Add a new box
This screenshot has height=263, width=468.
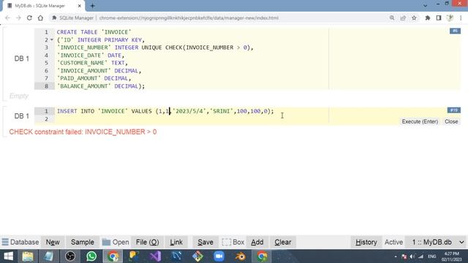(257, 242)
